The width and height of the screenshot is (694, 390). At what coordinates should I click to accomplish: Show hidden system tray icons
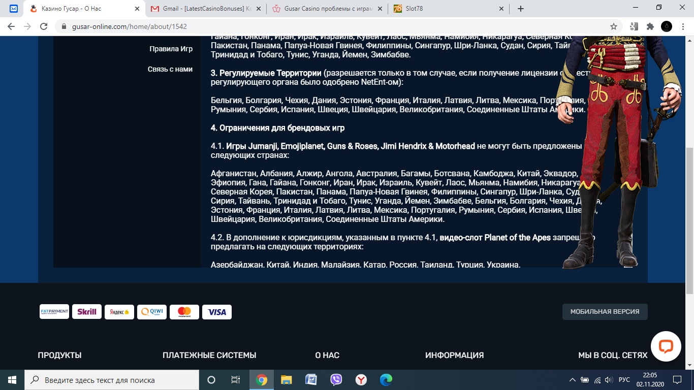pyautogui.click(x=573, y=380)
